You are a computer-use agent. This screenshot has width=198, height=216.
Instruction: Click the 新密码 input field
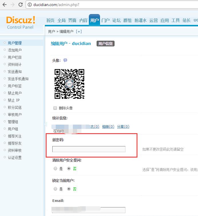[x=89, y=149]
